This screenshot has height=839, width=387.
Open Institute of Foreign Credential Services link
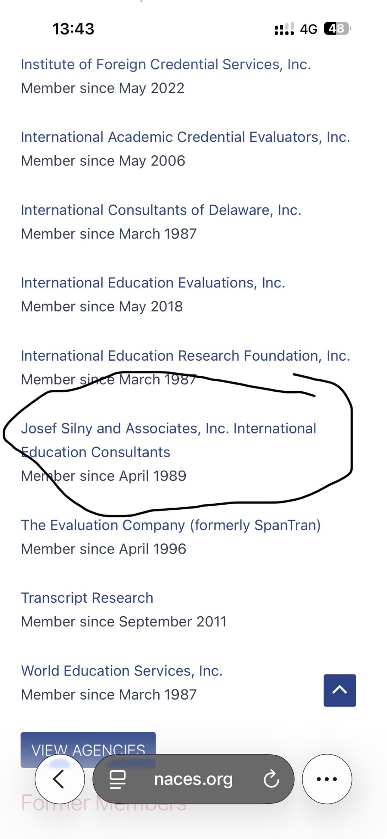(x=166, y=64)
